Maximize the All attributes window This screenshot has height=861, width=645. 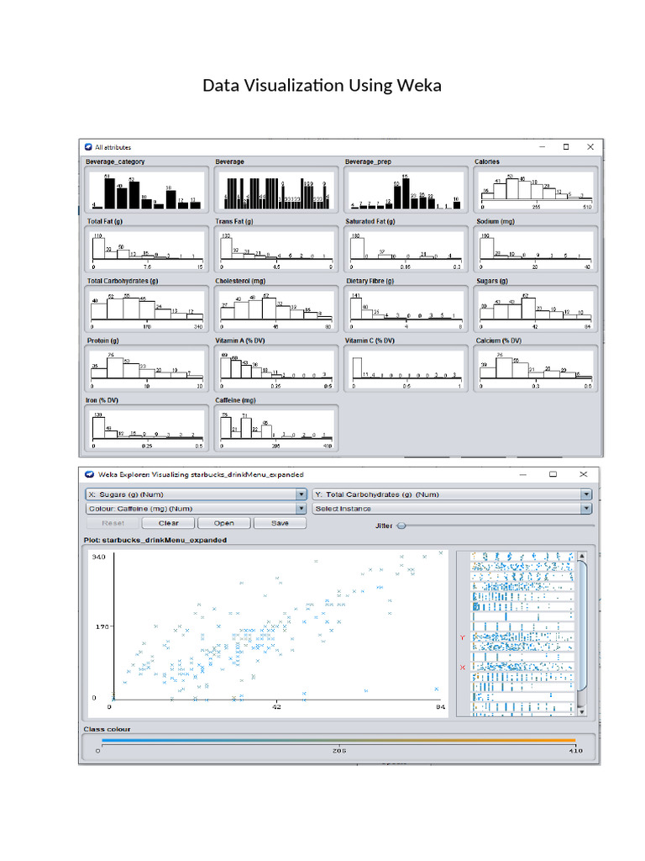coord(566,146)
